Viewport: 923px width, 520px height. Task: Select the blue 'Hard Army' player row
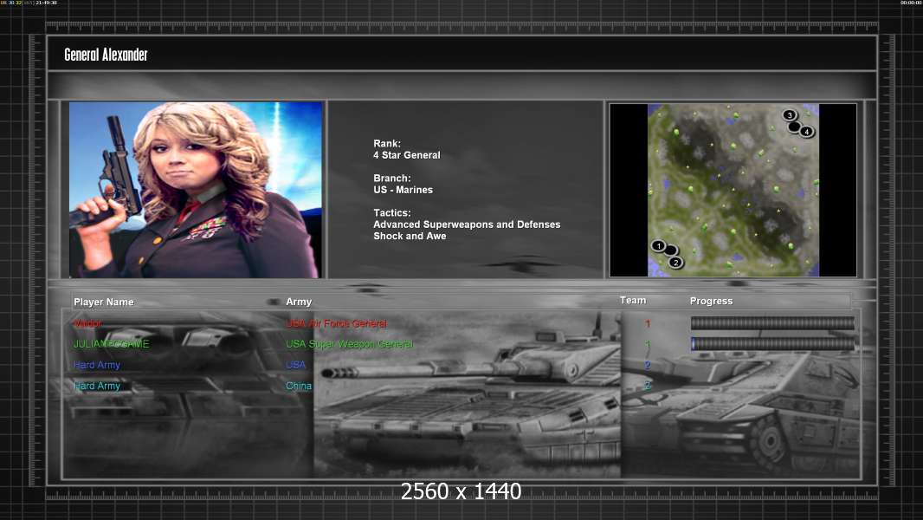pos(96,365)
